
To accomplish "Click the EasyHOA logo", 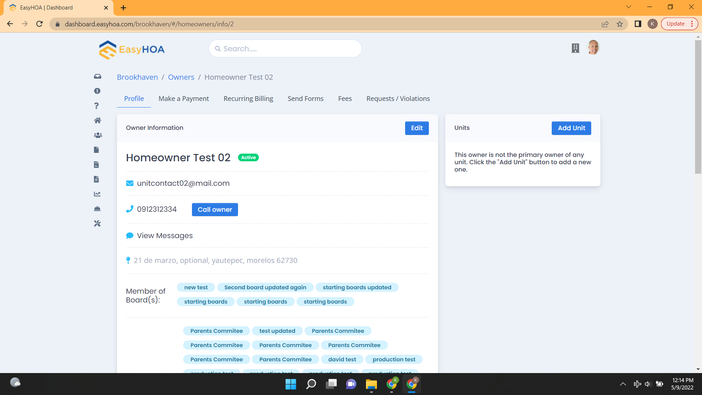I will tap(131, 50).
